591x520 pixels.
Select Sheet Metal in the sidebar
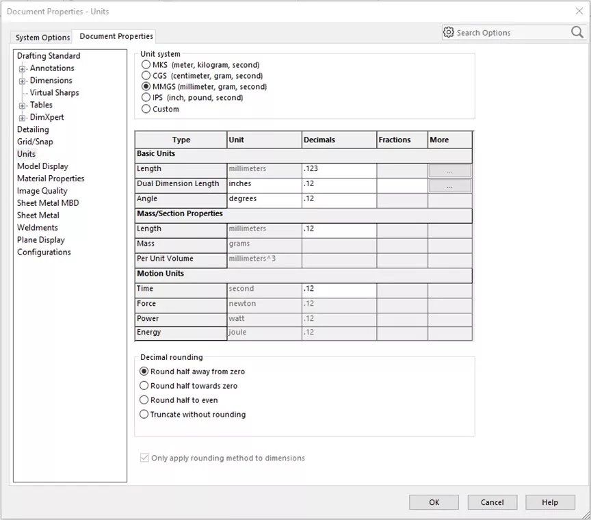[x=38, y=215]
